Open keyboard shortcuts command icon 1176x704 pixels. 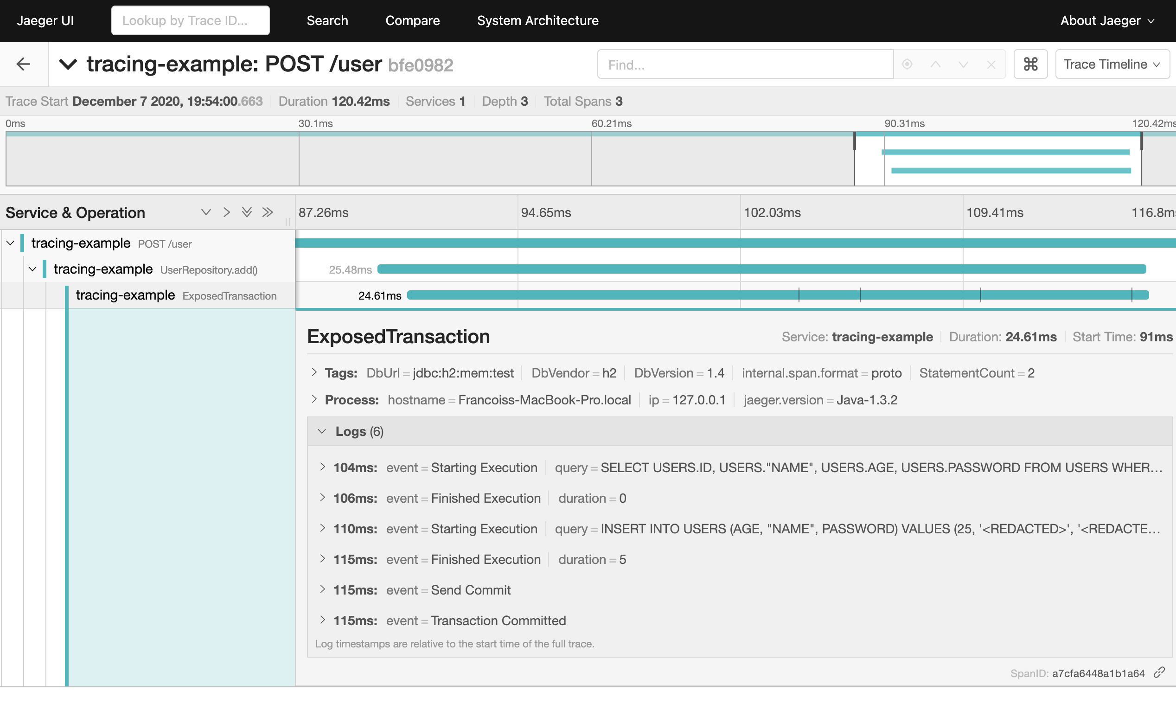(1030, 64)
